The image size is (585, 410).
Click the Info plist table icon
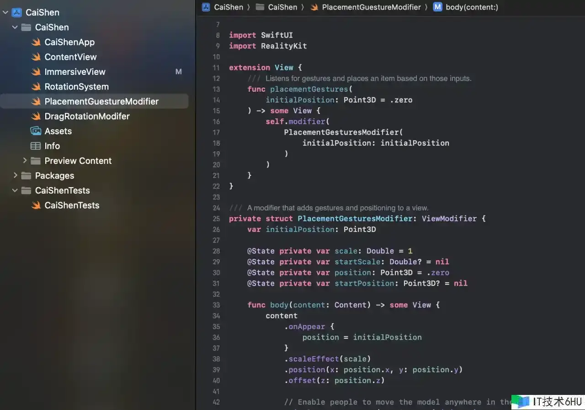point(36,146)
